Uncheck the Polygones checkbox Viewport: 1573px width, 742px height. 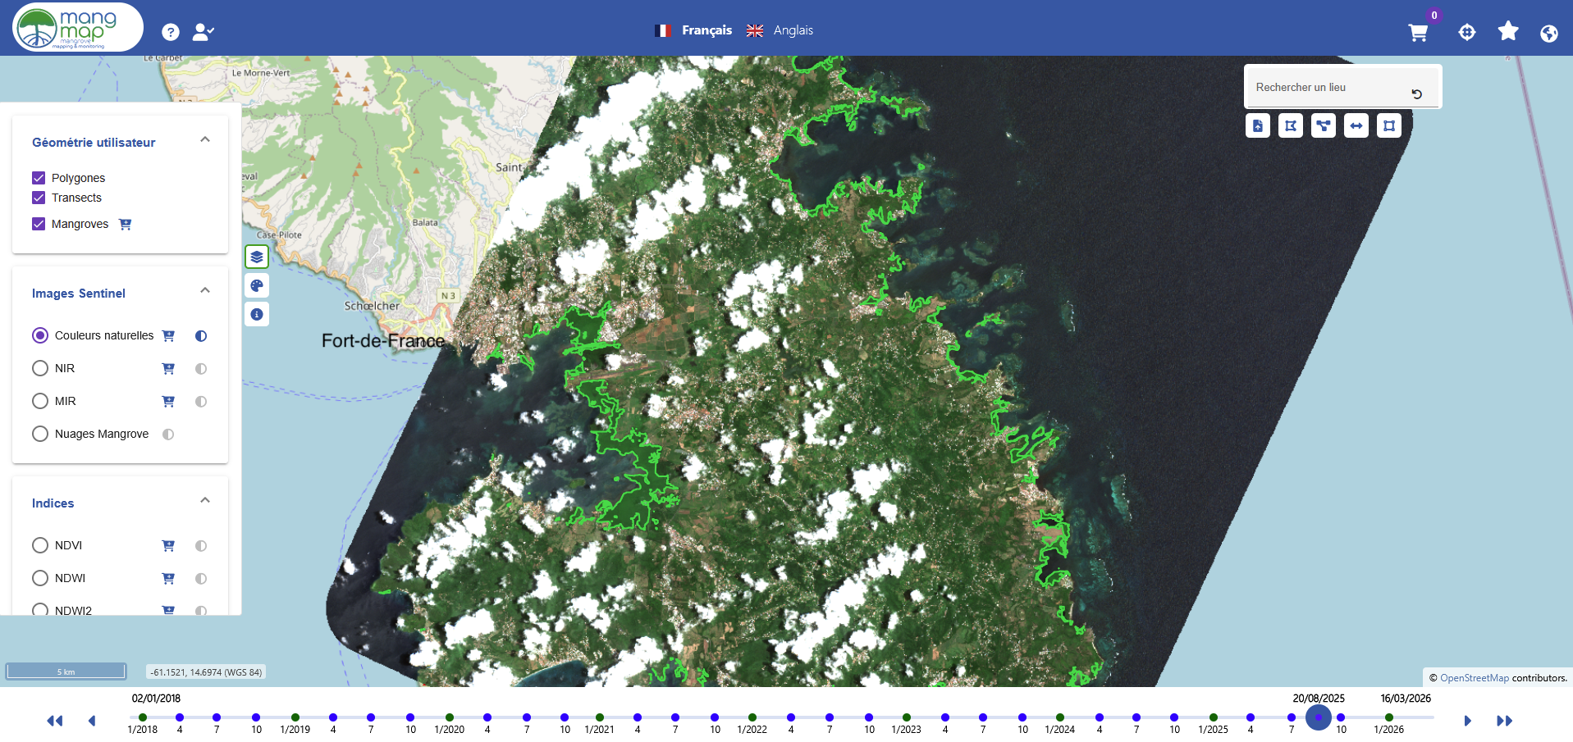click(x=39, y=178)
